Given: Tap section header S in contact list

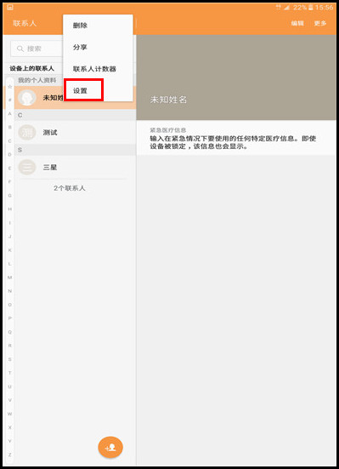Looking at the screenshot, I should point(75,150).
